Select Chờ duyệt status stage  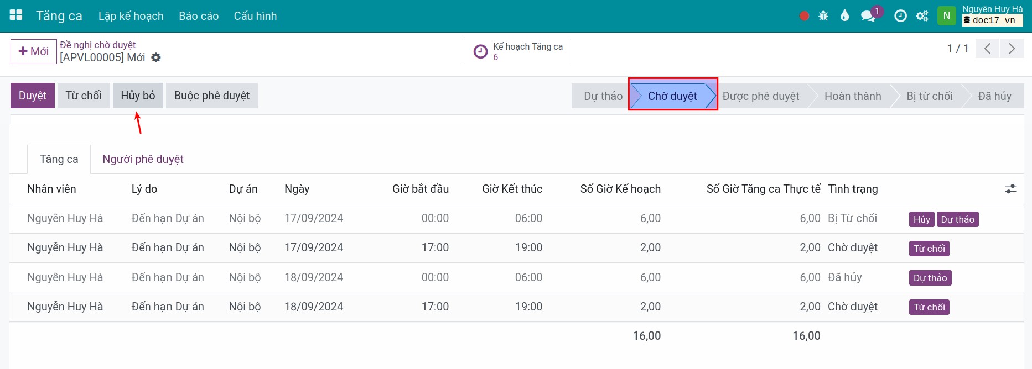(672, 96)
